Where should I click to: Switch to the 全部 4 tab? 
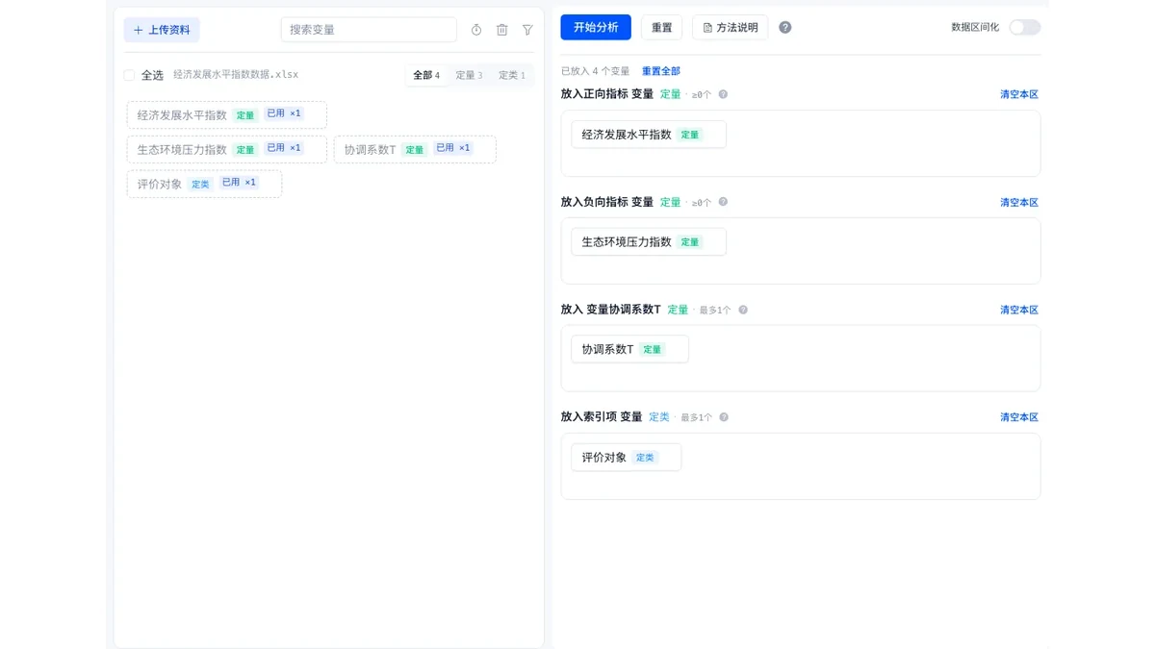pyautogui.click(x=426, y=75)
